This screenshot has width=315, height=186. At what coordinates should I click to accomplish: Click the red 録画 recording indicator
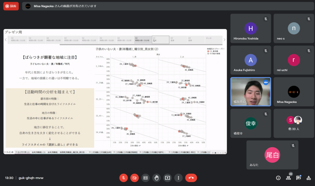[11, 6]
